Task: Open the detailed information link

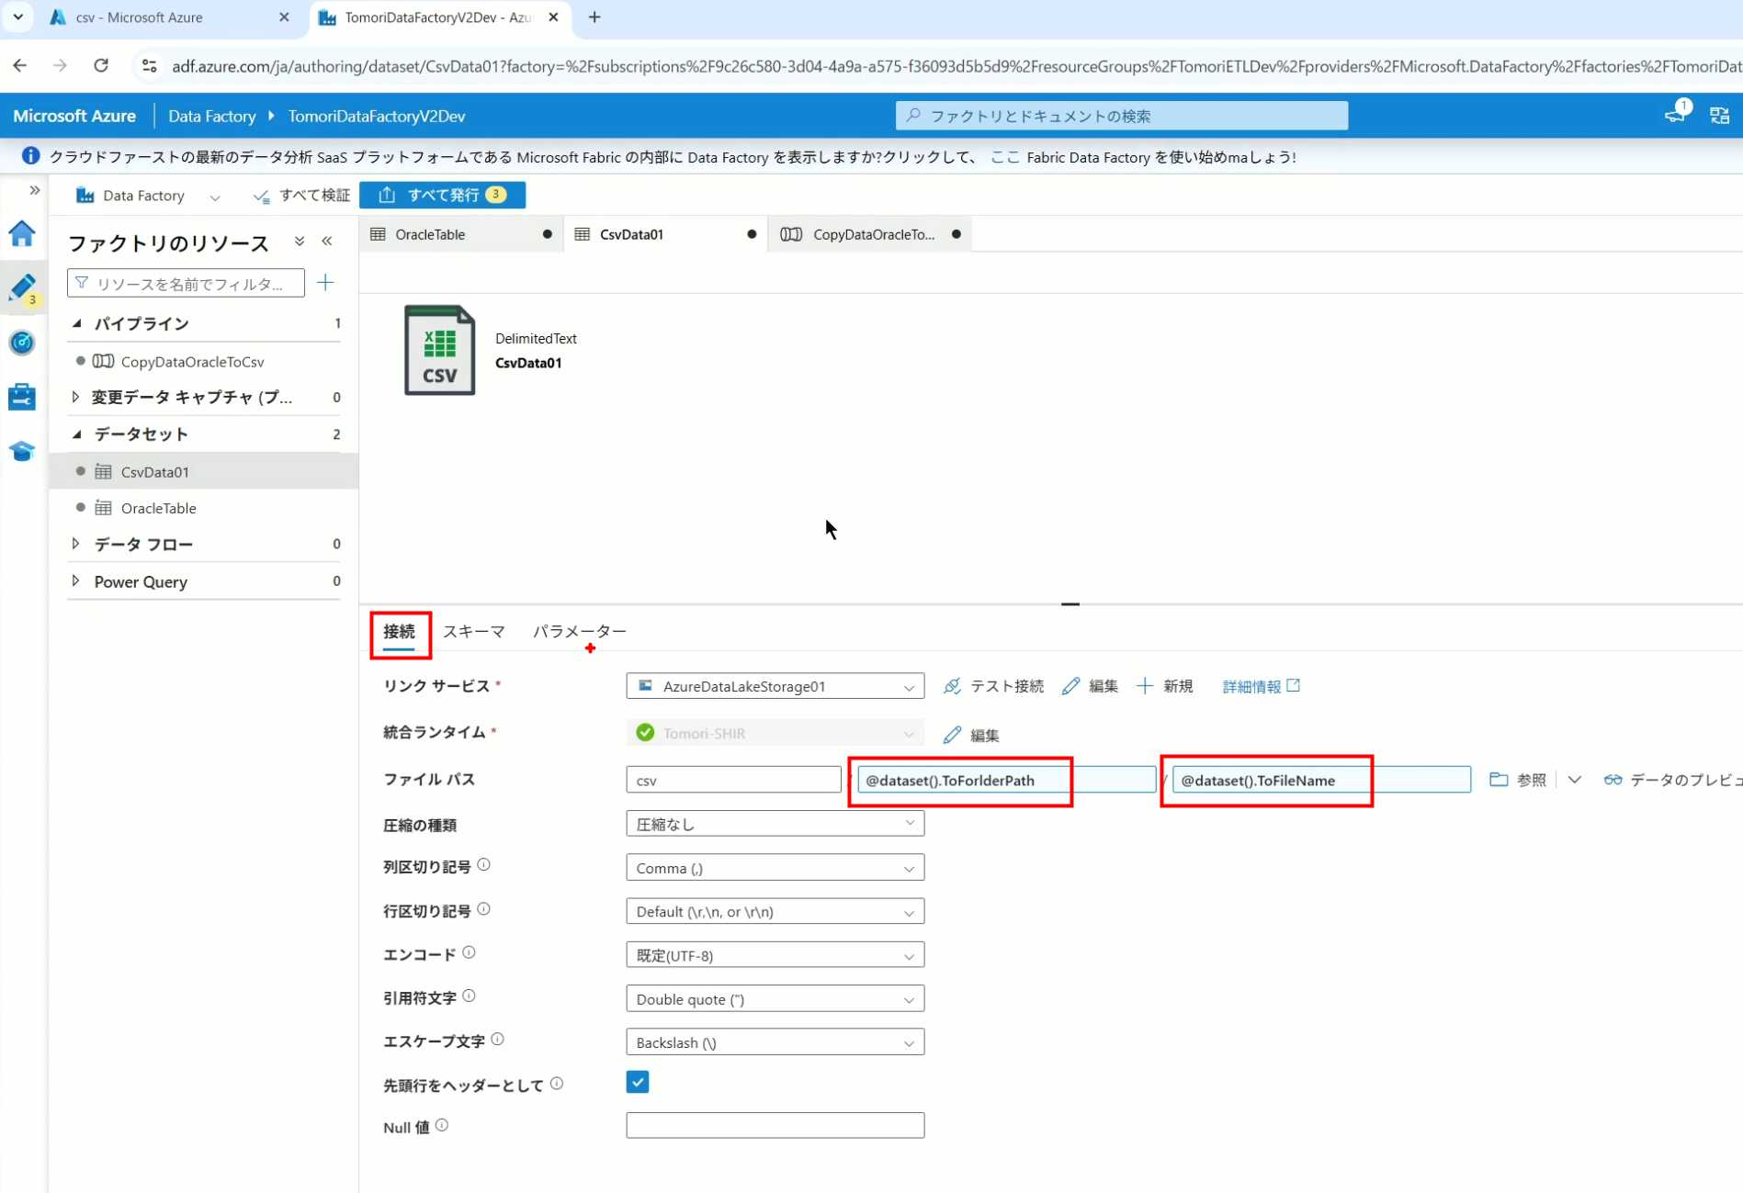Action: (1260, 686)
